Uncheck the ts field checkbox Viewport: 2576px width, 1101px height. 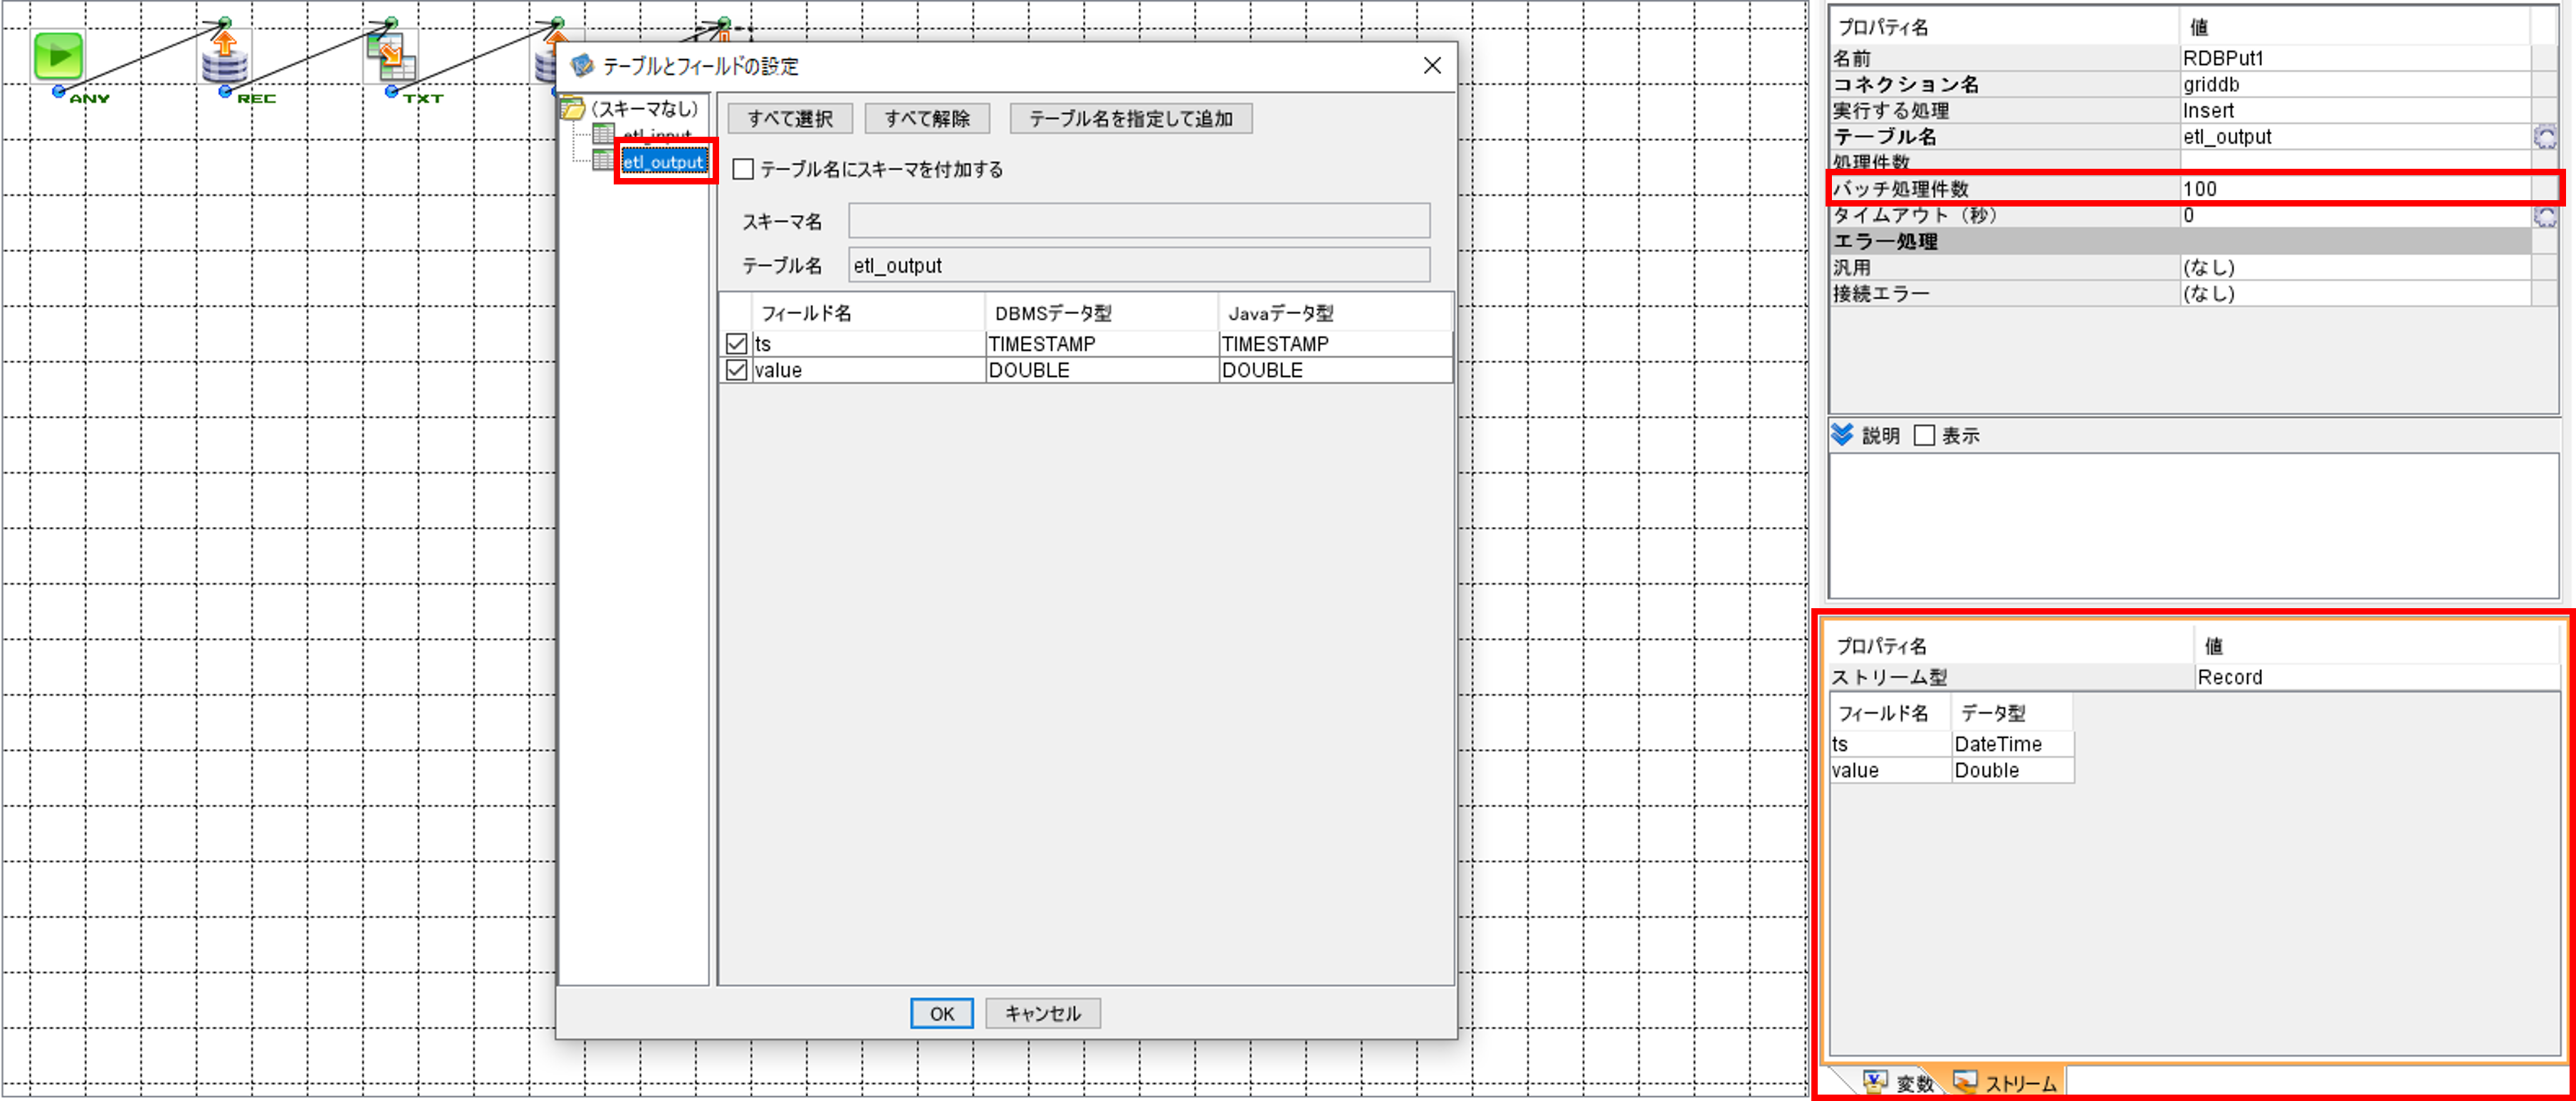click(x=737, y=344)
